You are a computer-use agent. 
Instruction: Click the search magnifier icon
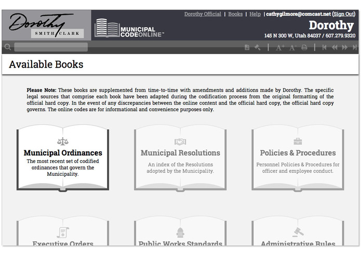pos(8,47)
